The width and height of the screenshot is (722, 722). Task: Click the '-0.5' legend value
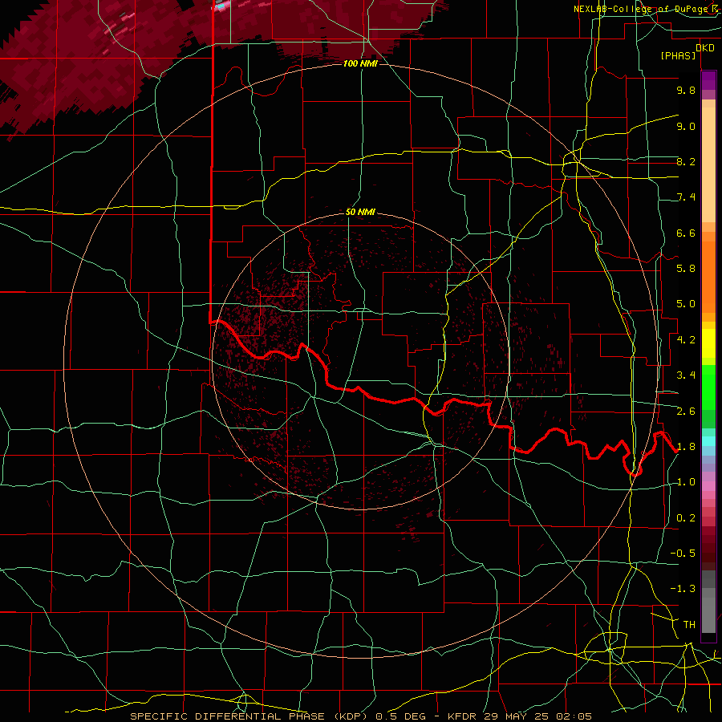[683, 554]
